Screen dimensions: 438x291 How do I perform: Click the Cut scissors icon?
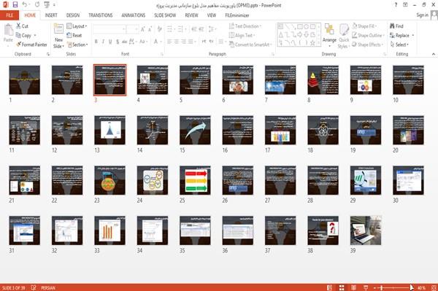(18, 26)
